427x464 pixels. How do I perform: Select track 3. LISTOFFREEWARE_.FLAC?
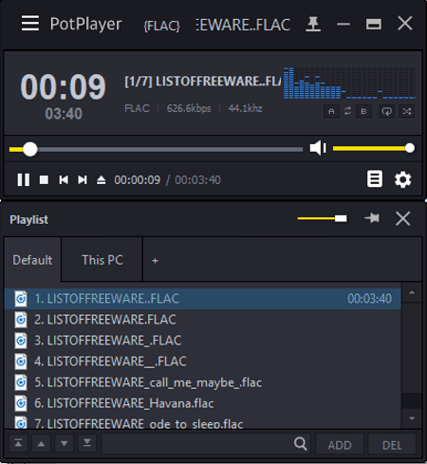tap(202, 341)
